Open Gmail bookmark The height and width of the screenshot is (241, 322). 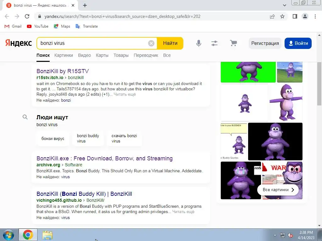tap(13, 26)
